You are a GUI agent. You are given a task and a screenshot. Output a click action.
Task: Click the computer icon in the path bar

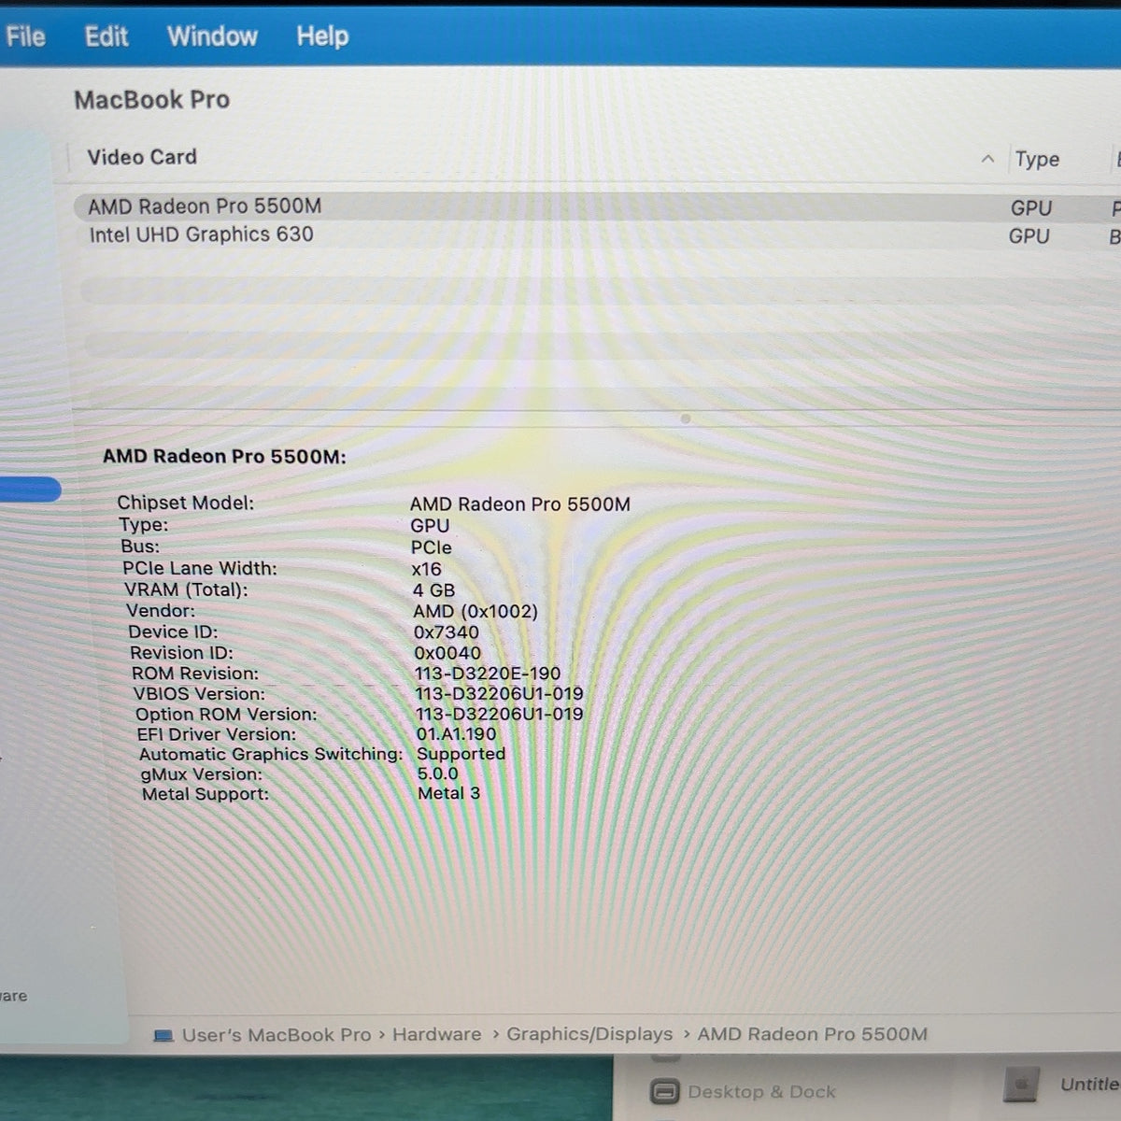[163, 1036]
